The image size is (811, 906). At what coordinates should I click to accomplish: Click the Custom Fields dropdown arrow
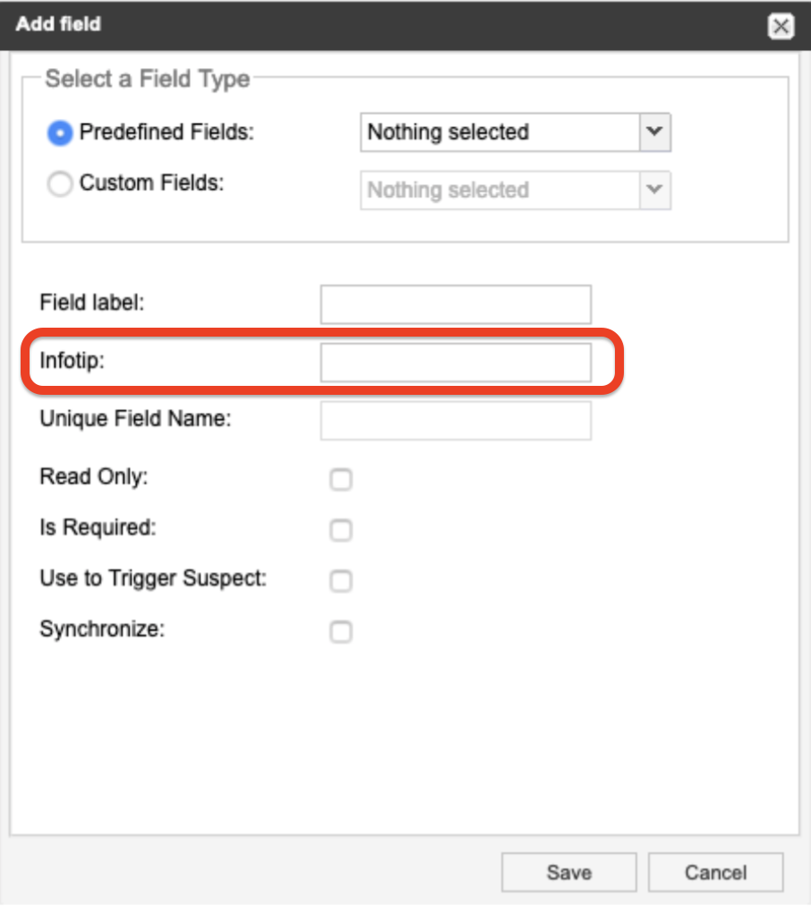tap(655, 190)
